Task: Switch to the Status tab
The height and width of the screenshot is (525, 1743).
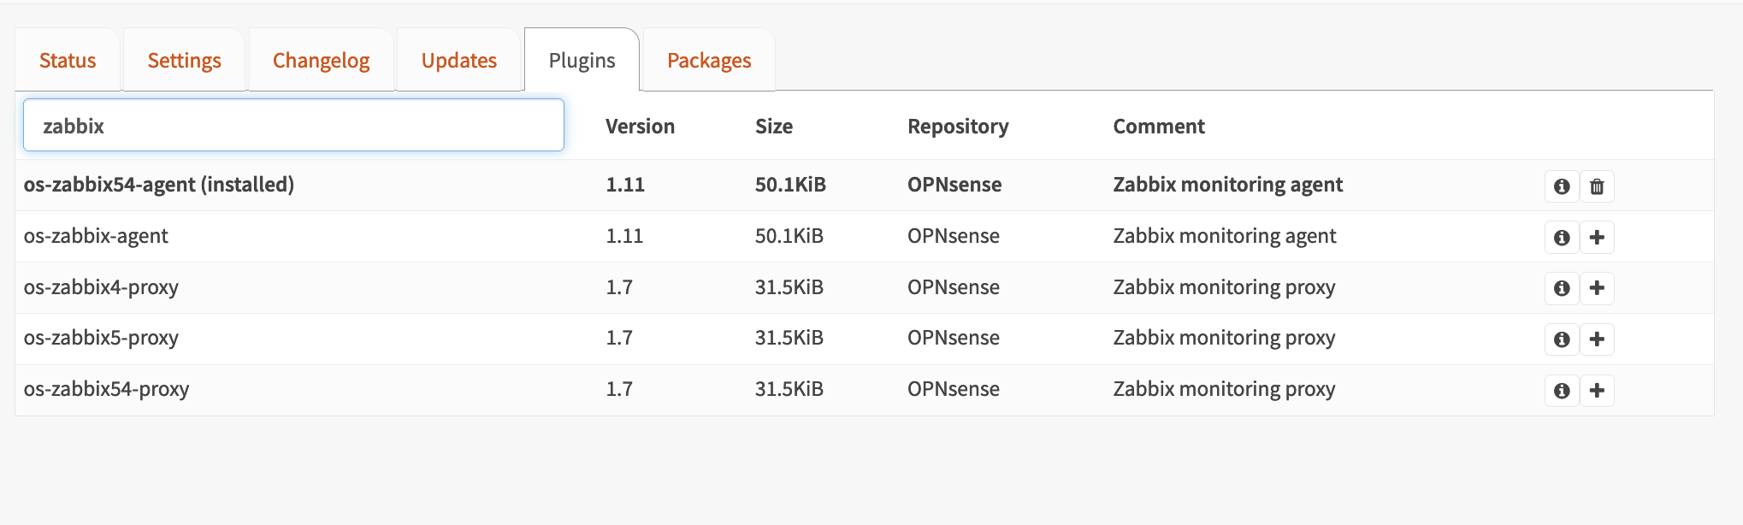Action: click(x=67, y=60)
